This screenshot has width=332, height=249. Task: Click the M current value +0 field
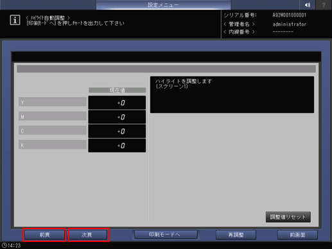(117, 117)
